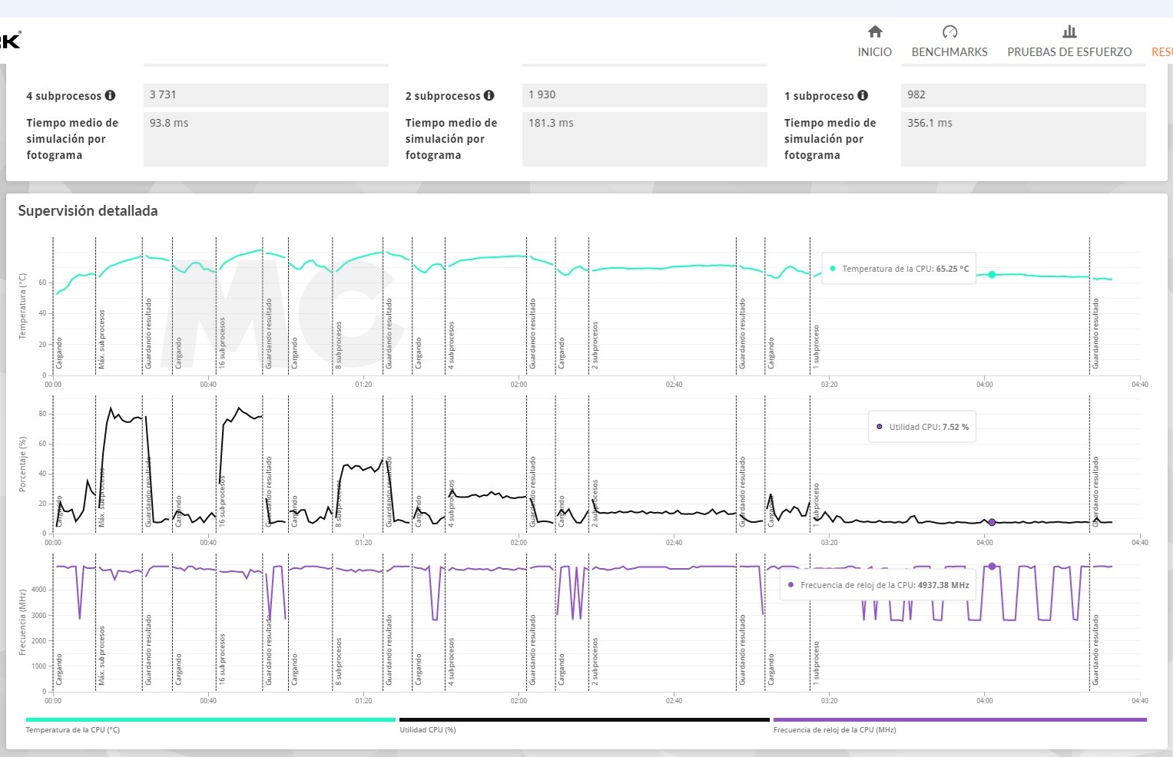
Task: Toggle the black Utilidad CPU legend bar
Action: [x=584, y=720]
